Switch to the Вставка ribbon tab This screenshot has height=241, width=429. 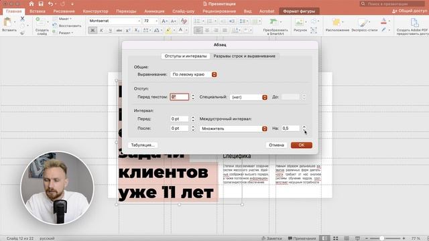pyautogui.click(x=38, y=11)
